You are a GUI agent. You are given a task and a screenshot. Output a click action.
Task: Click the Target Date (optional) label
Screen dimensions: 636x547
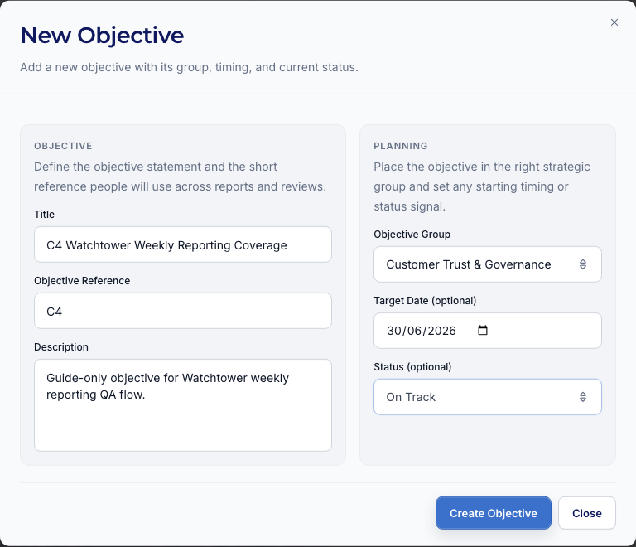tap(425, 301)
